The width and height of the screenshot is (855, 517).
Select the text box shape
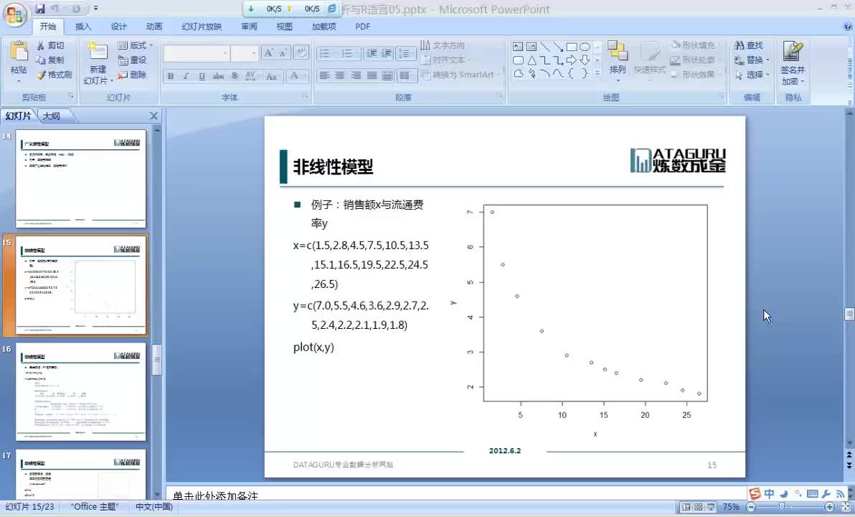coord(518,47)
